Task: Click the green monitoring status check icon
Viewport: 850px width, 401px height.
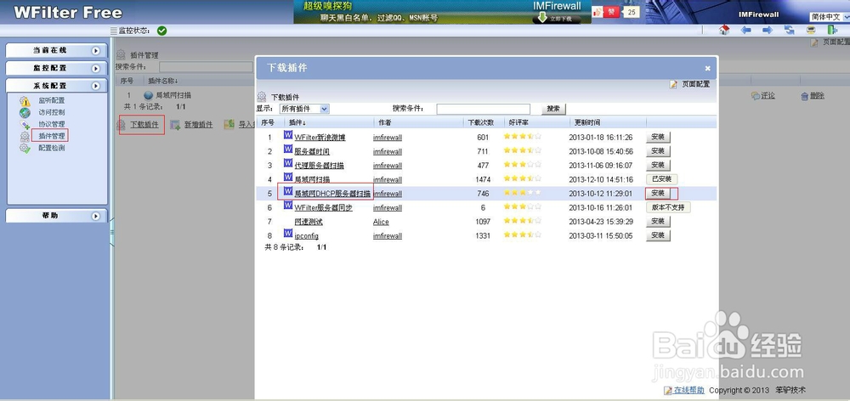Action: (x=161, y=31)
